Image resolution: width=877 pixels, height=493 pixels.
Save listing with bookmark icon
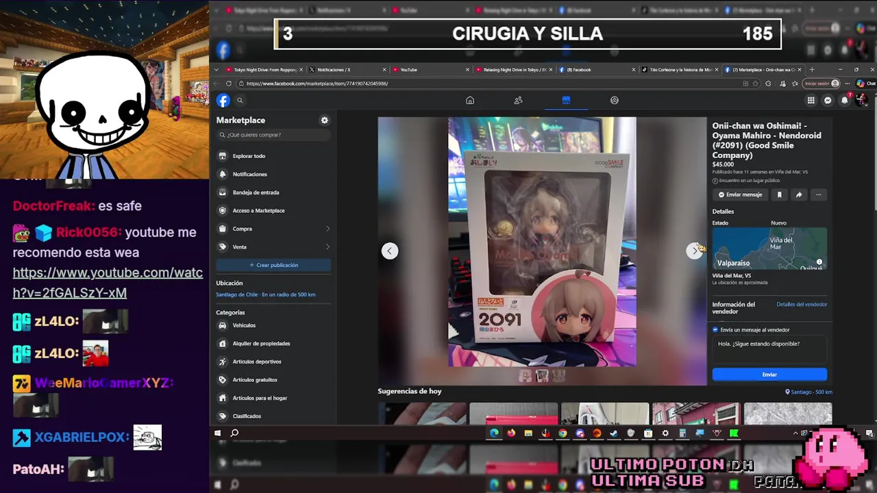coord(779,194)
